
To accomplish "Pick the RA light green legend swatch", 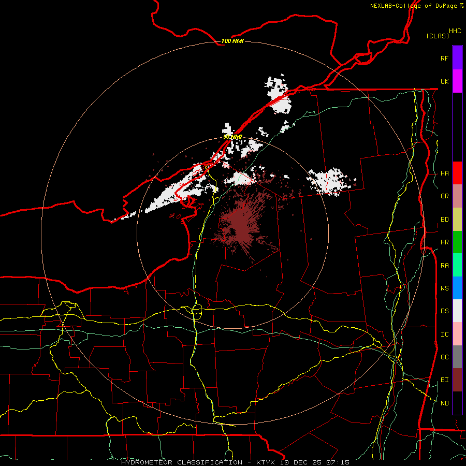I will point(457,265).
